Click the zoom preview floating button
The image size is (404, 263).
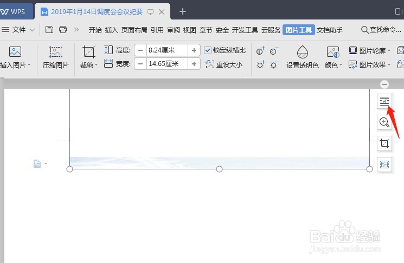384,122
